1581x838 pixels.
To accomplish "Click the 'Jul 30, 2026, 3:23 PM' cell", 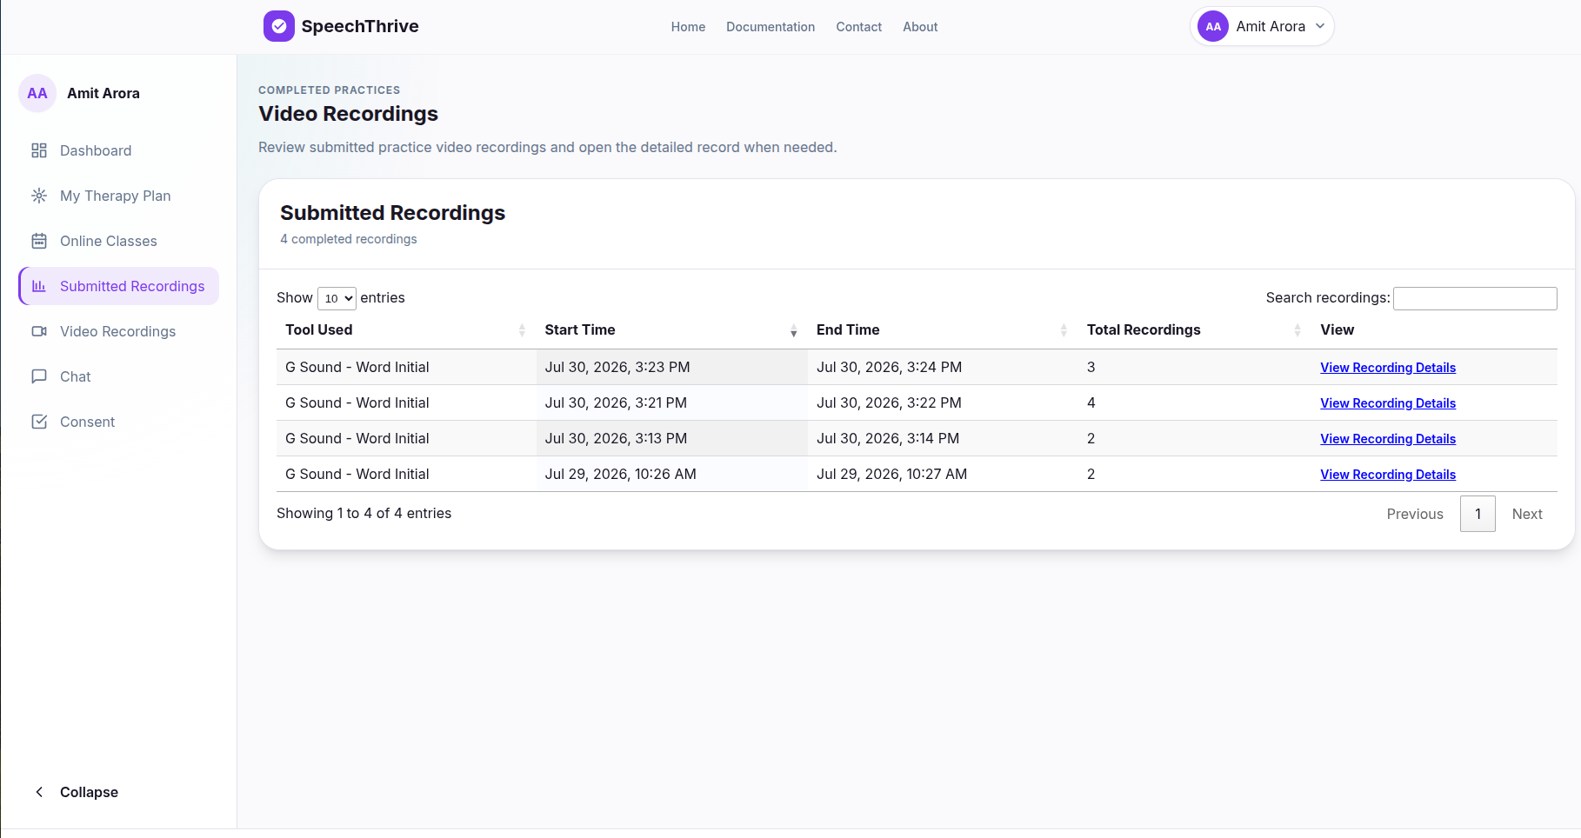I will pyautogui.click(x=671, y=367).
